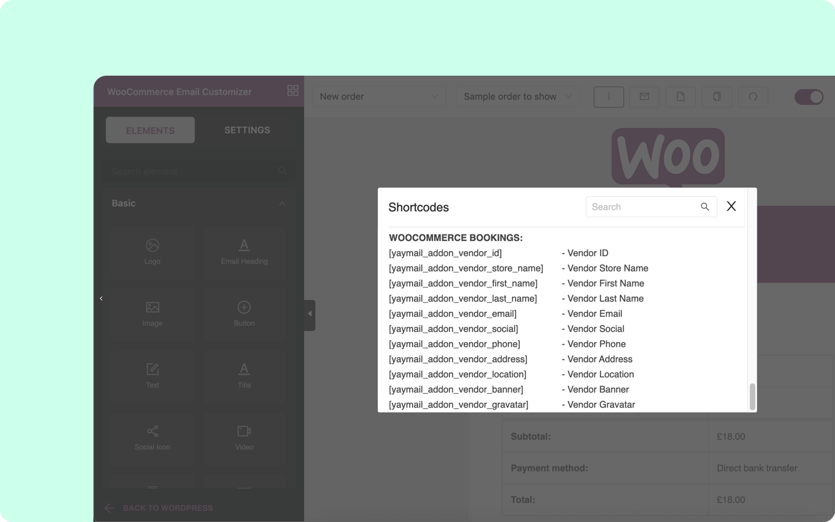The width and height of the screenshot is (835, 522).
Task: Click the small left chevron beside element tiles
Action: click(x=101, y=299)
